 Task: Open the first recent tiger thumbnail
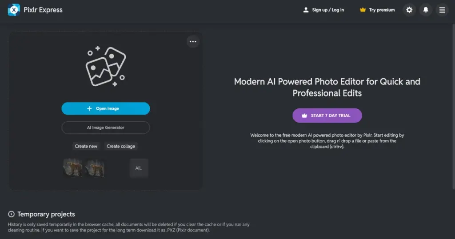click(x=72, y=168)
